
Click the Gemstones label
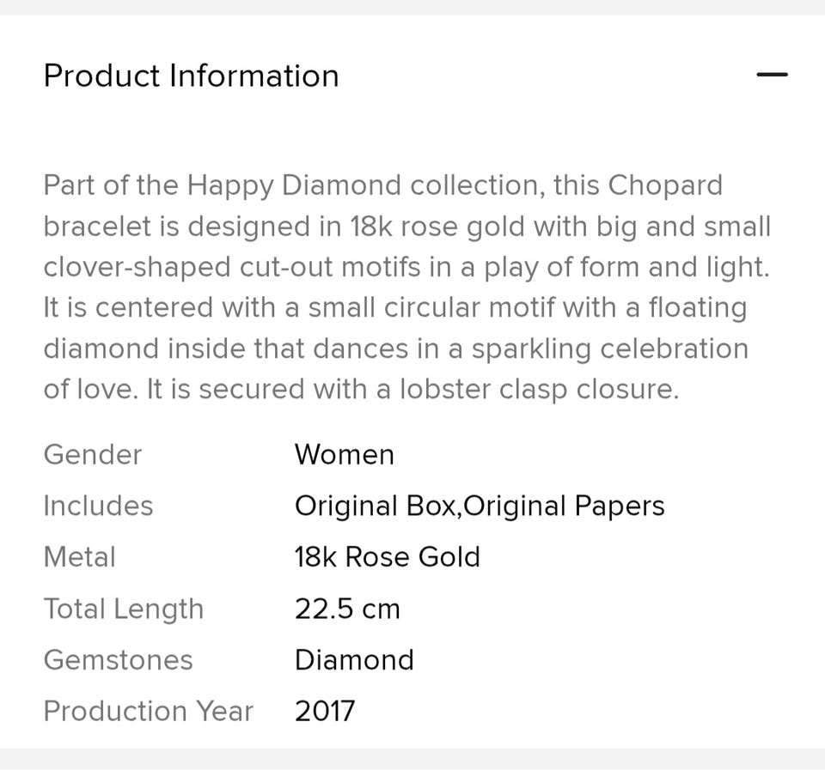click(118, 660)
